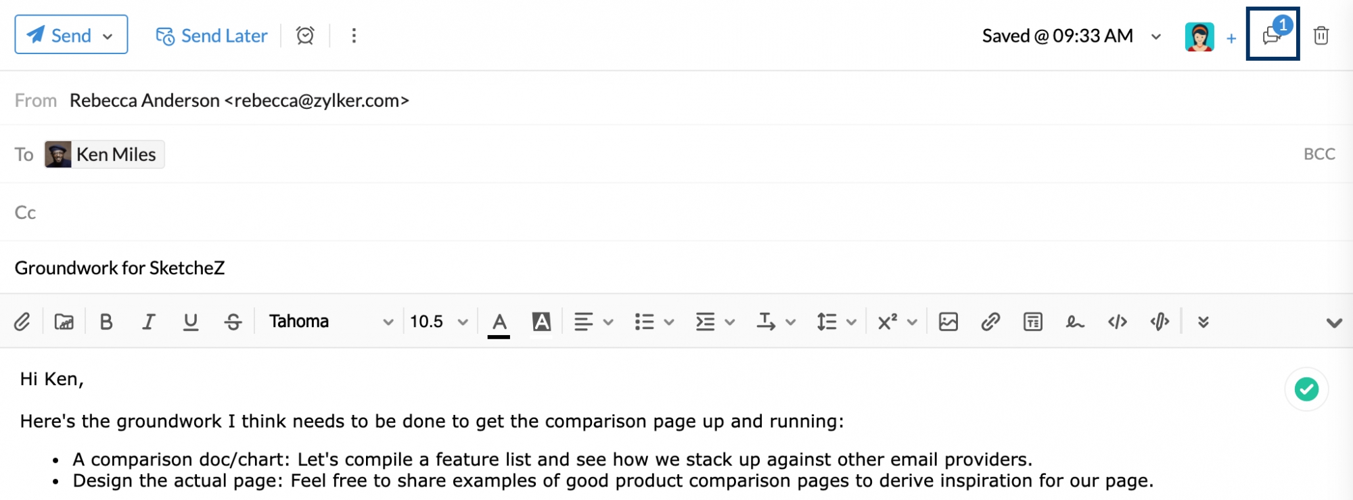This screenshot has width=1353, height=500.
Task: Toggle strikethrough formatting
Action: pyautogui.click(x=233, y=322)
